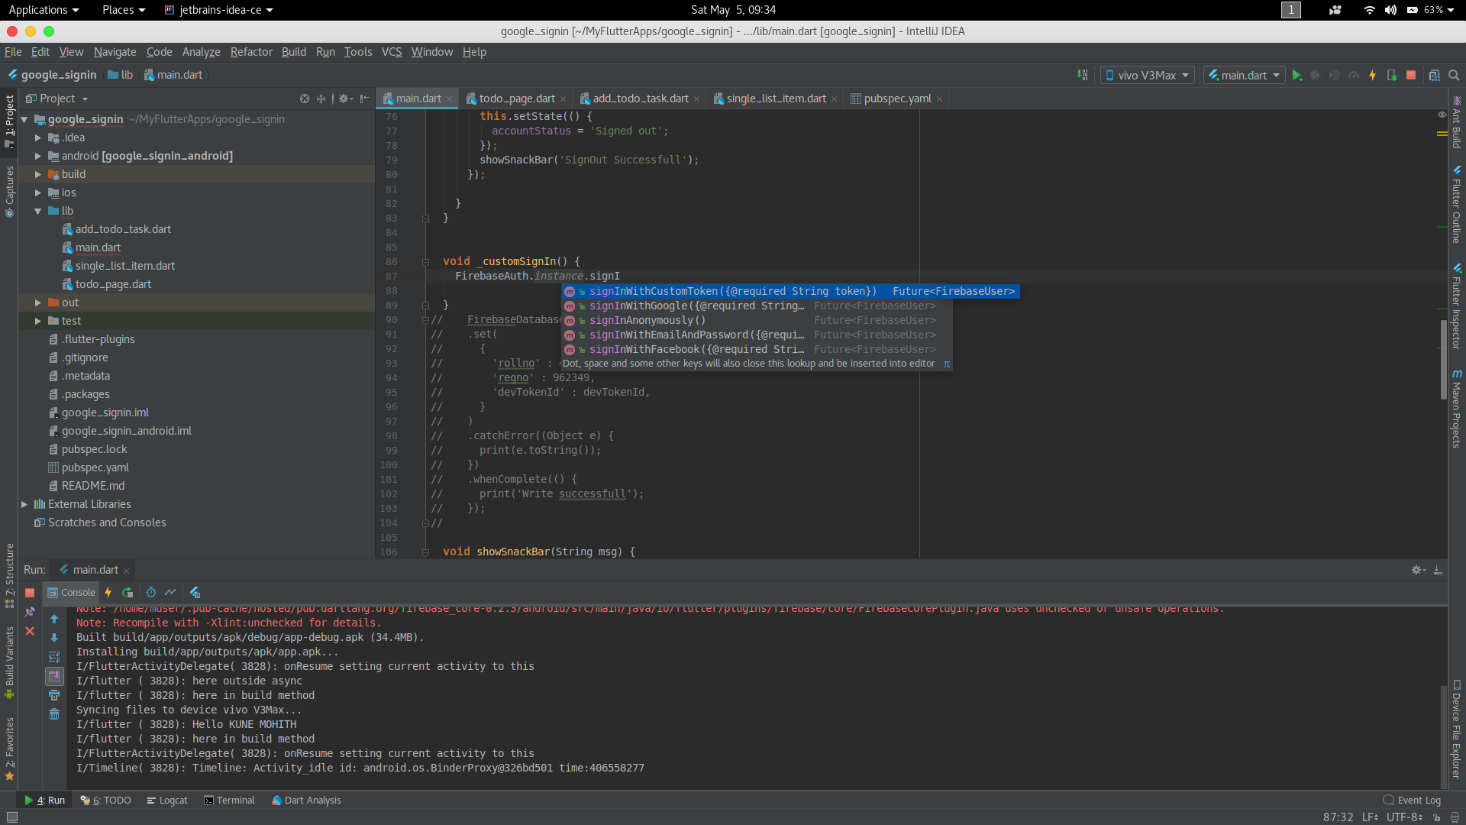Open the Refactor menu
This screenshot has width=1466, height=825.
[251, 52]
